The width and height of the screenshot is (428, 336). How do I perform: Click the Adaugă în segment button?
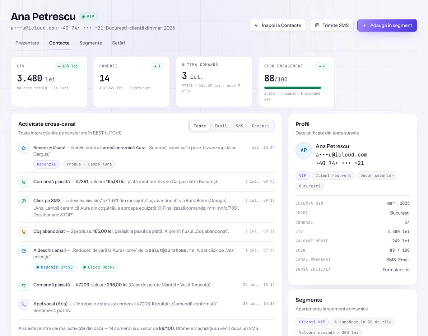[x=387, y=25]
